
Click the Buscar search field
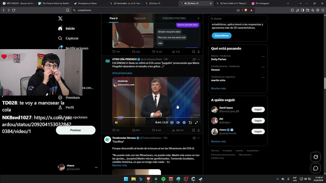[238, 19]
